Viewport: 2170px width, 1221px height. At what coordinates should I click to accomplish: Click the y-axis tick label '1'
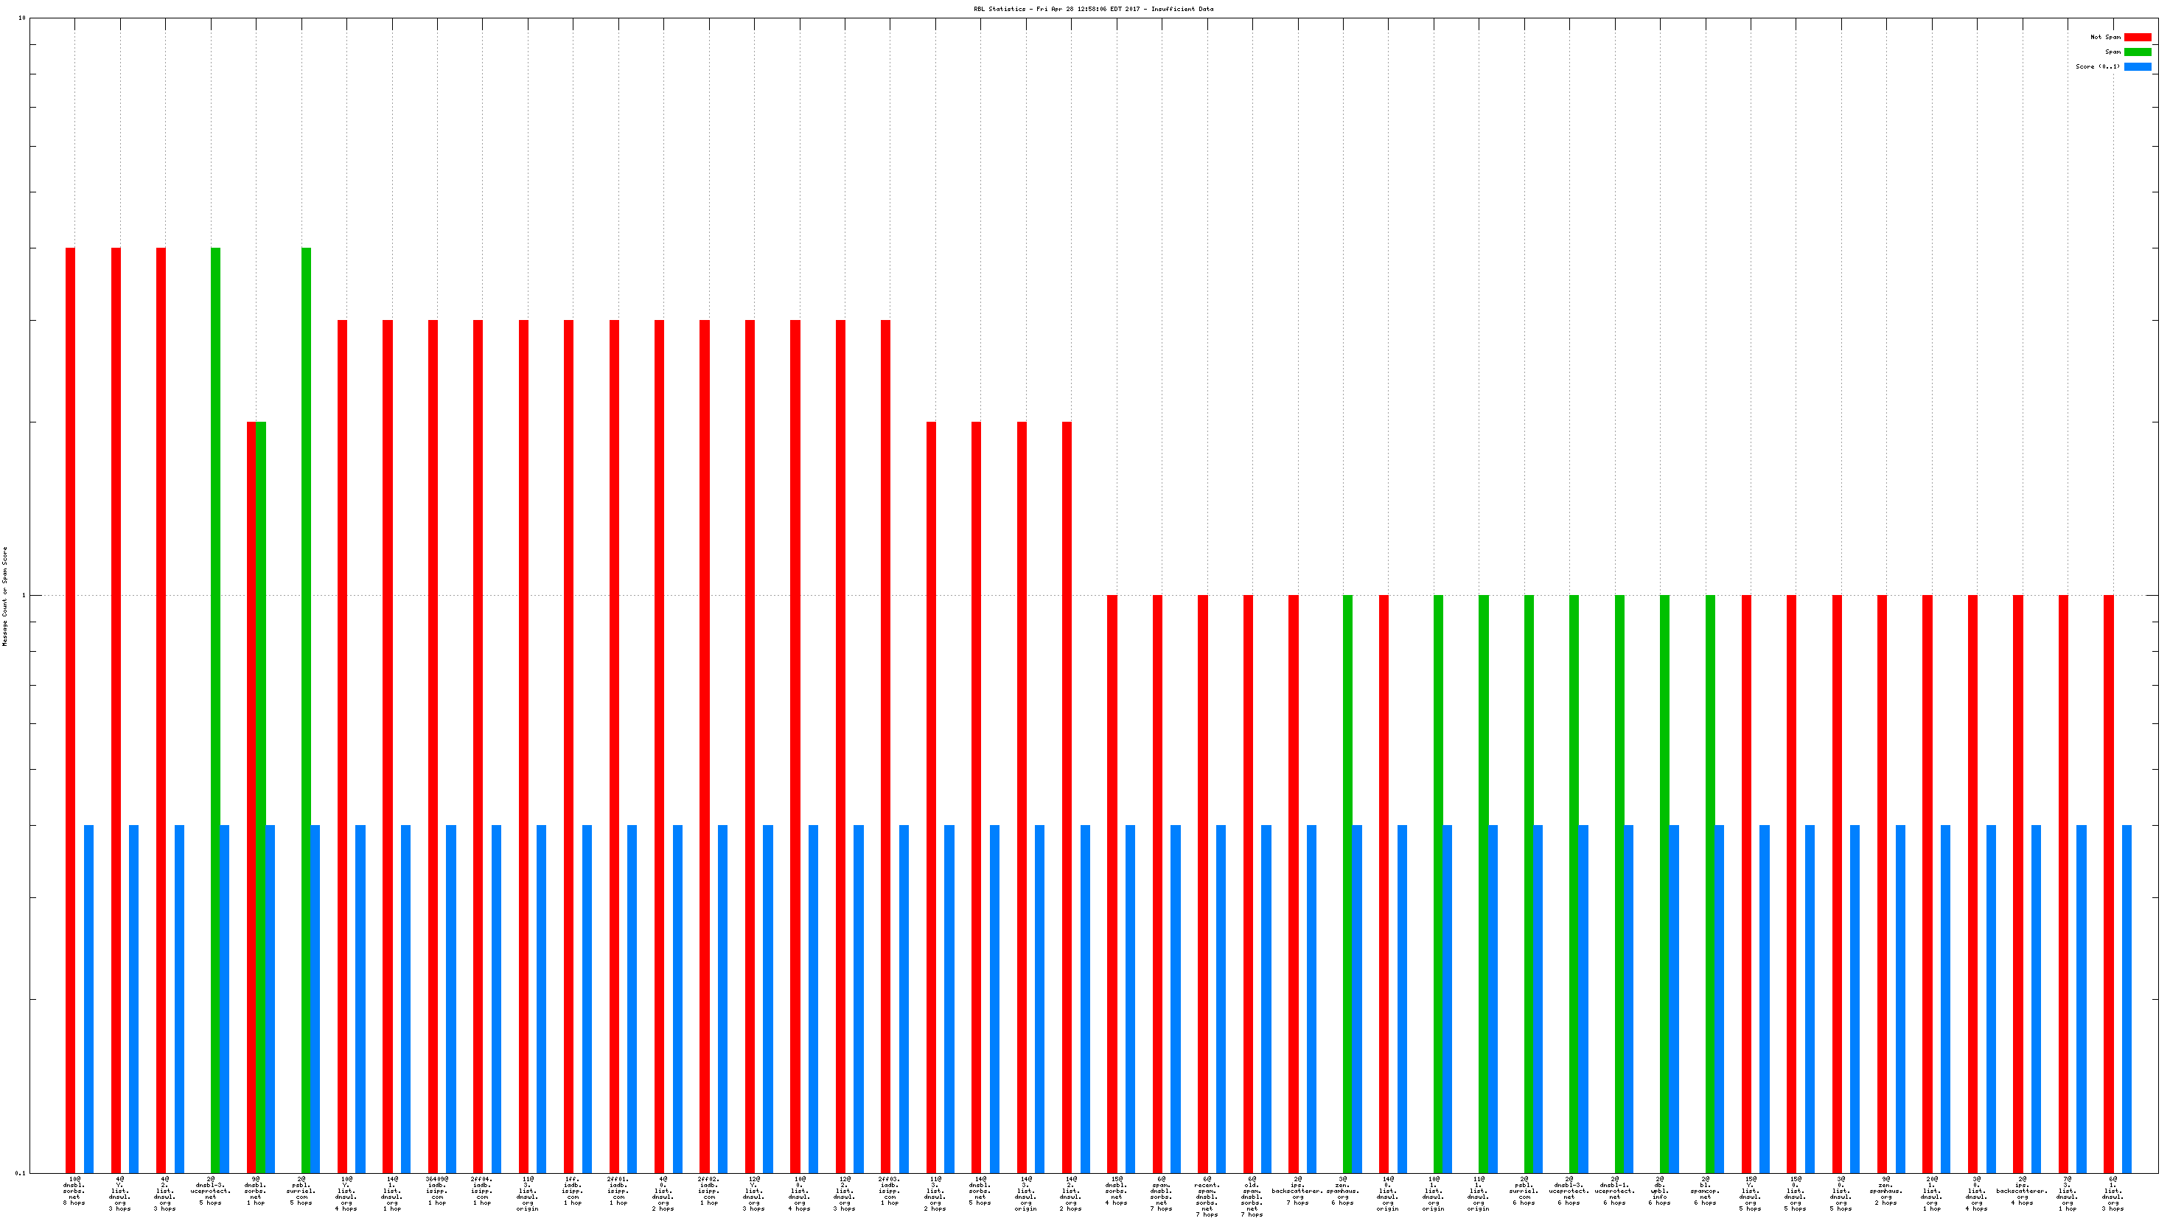(x=24, y=596)
